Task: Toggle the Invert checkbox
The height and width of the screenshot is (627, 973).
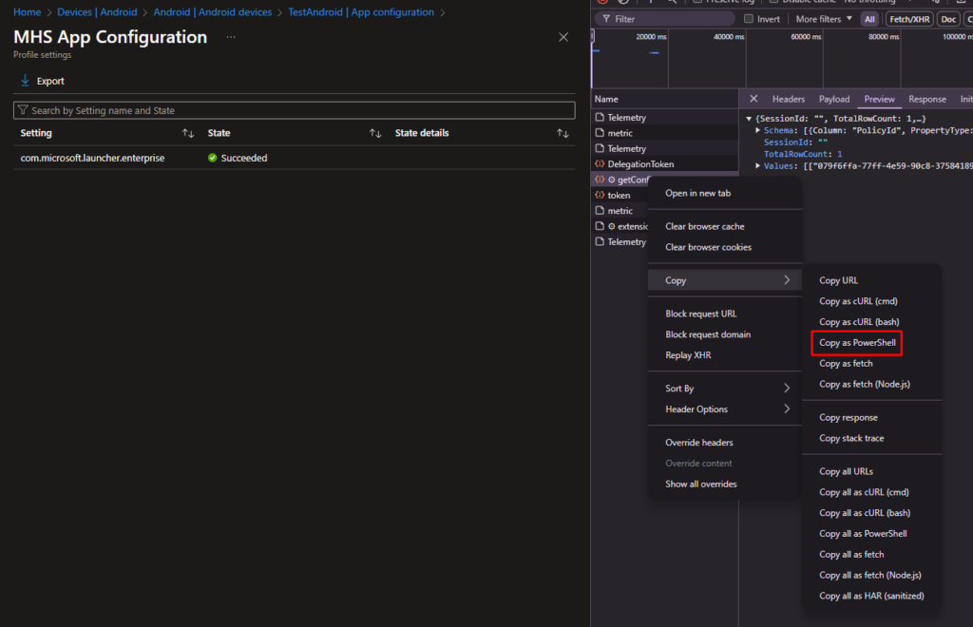Action: (749, 19)
